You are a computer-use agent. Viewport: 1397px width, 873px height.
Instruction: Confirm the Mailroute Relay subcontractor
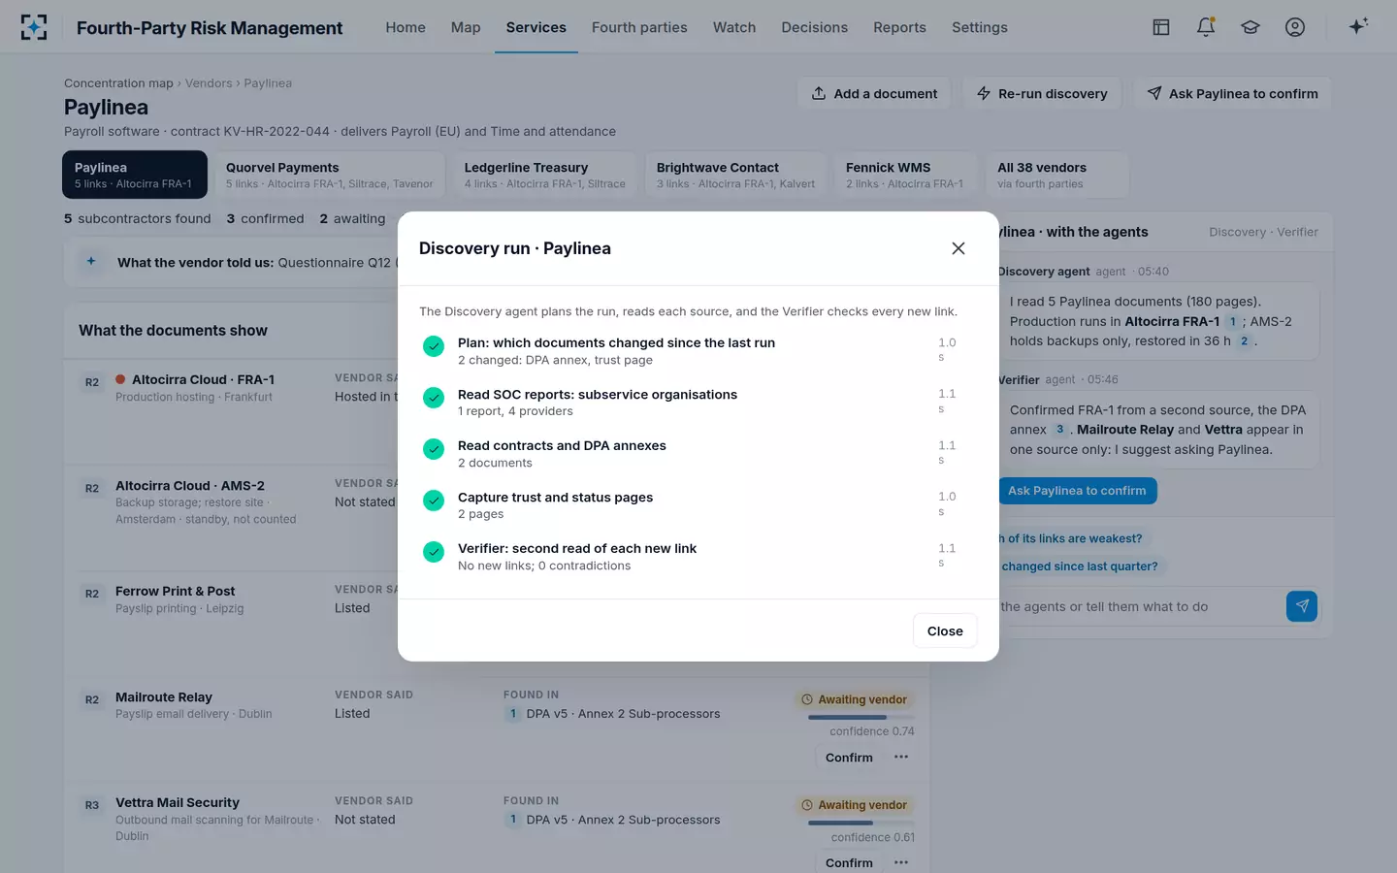point(849,758)
